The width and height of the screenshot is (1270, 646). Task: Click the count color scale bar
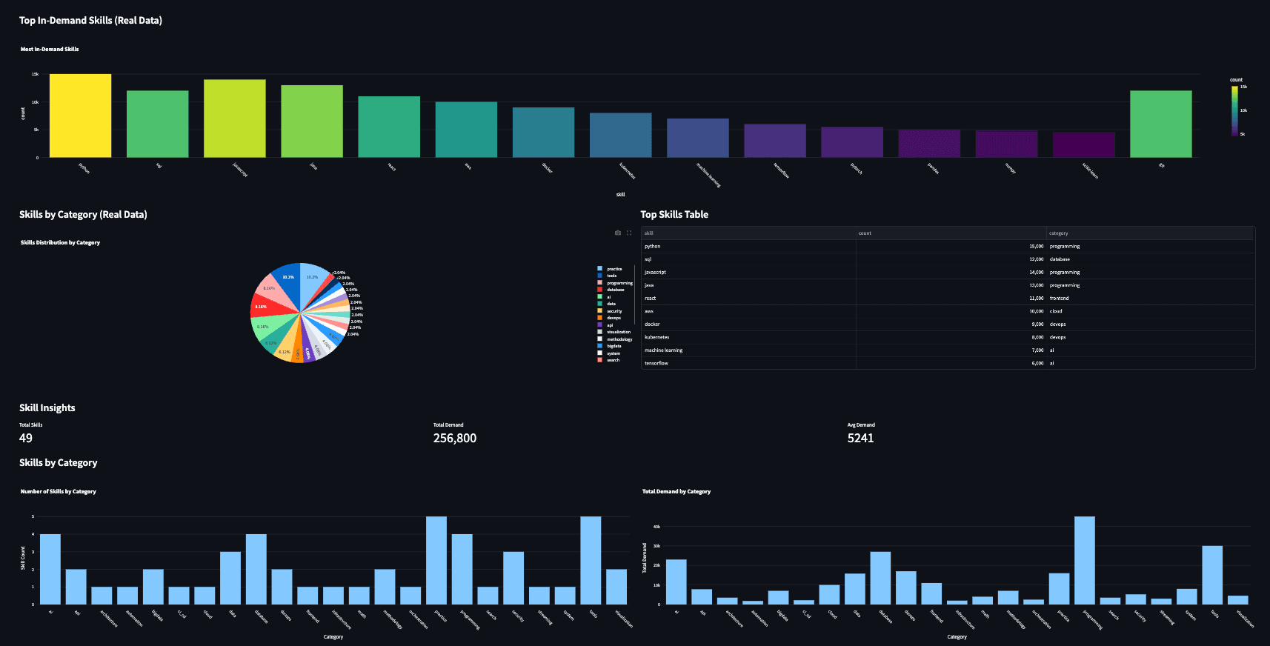pyautogui.click(x=1234, y=111)
